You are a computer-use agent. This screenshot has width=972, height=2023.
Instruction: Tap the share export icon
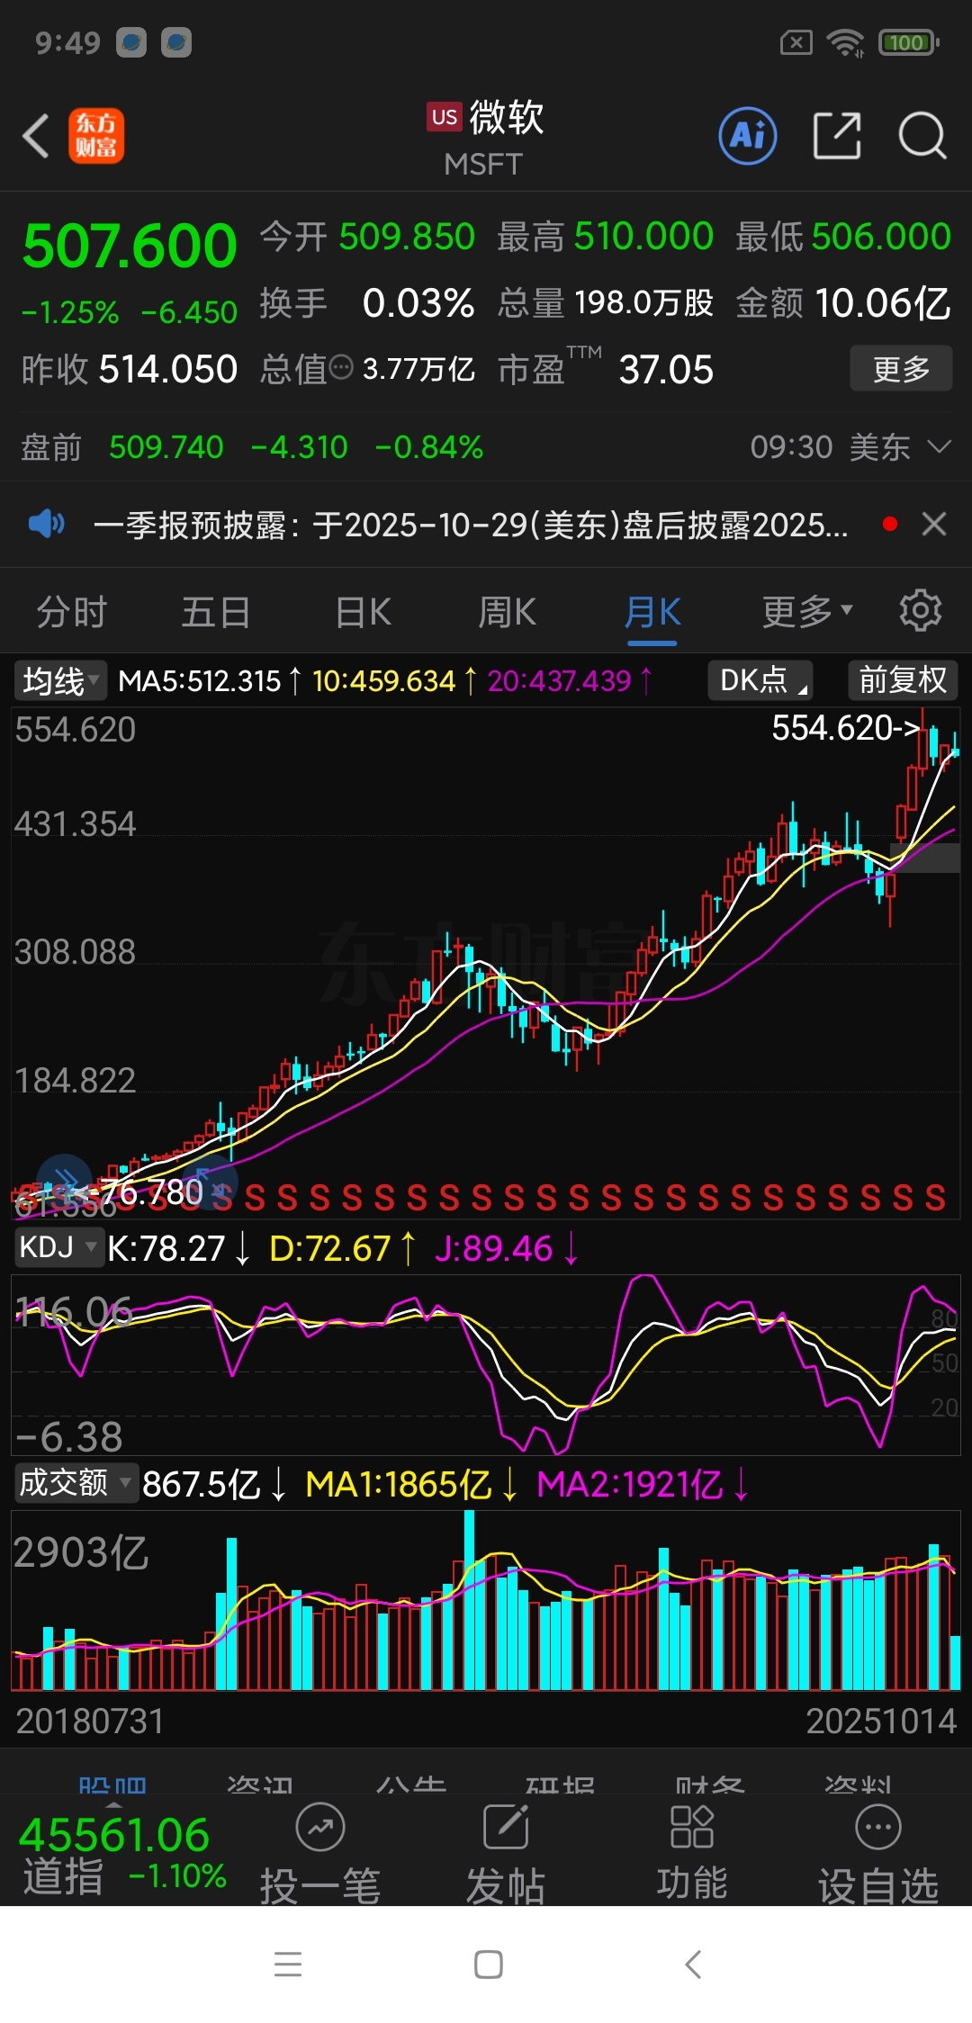pos(837,137)
